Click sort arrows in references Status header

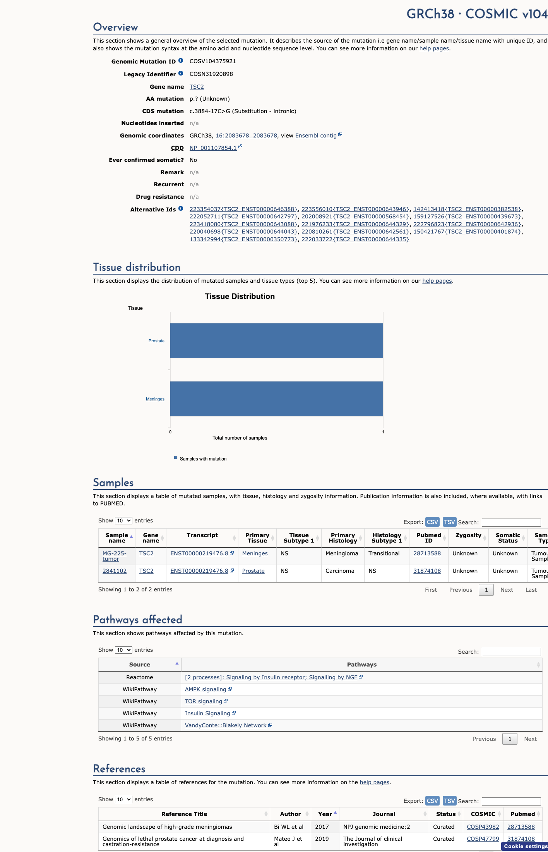click(x=459, y=814)
